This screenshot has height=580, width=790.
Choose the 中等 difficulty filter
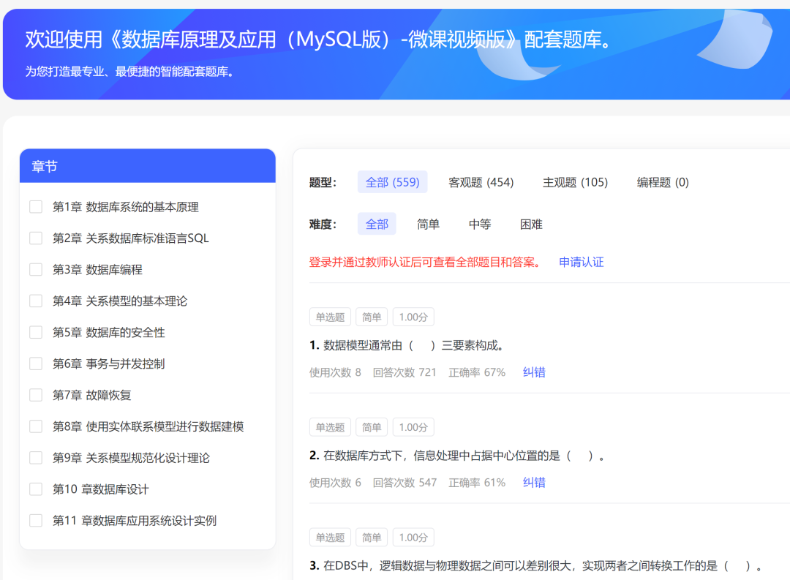[480, 224]
